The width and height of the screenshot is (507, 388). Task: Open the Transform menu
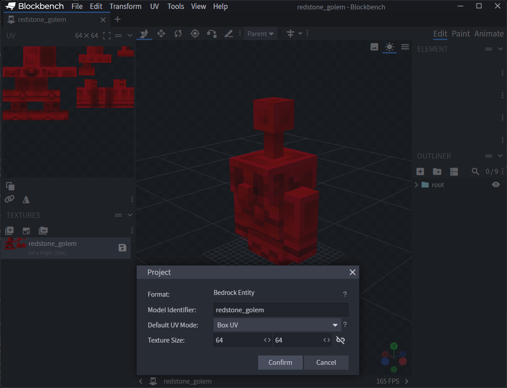tap(125, 6)
